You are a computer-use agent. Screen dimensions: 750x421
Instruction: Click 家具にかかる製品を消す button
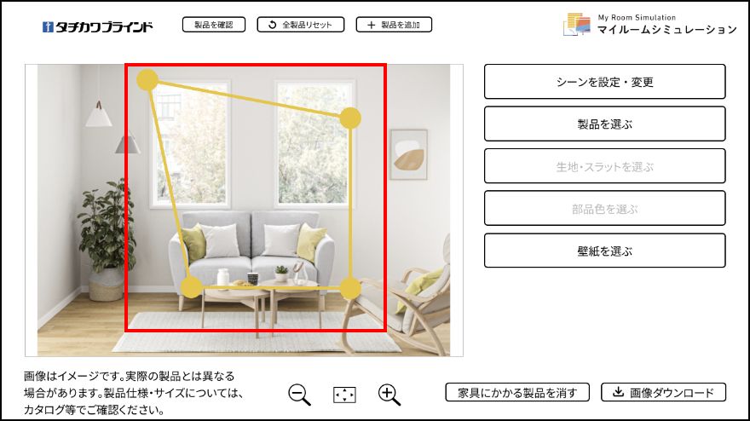[x=517, y=392]
